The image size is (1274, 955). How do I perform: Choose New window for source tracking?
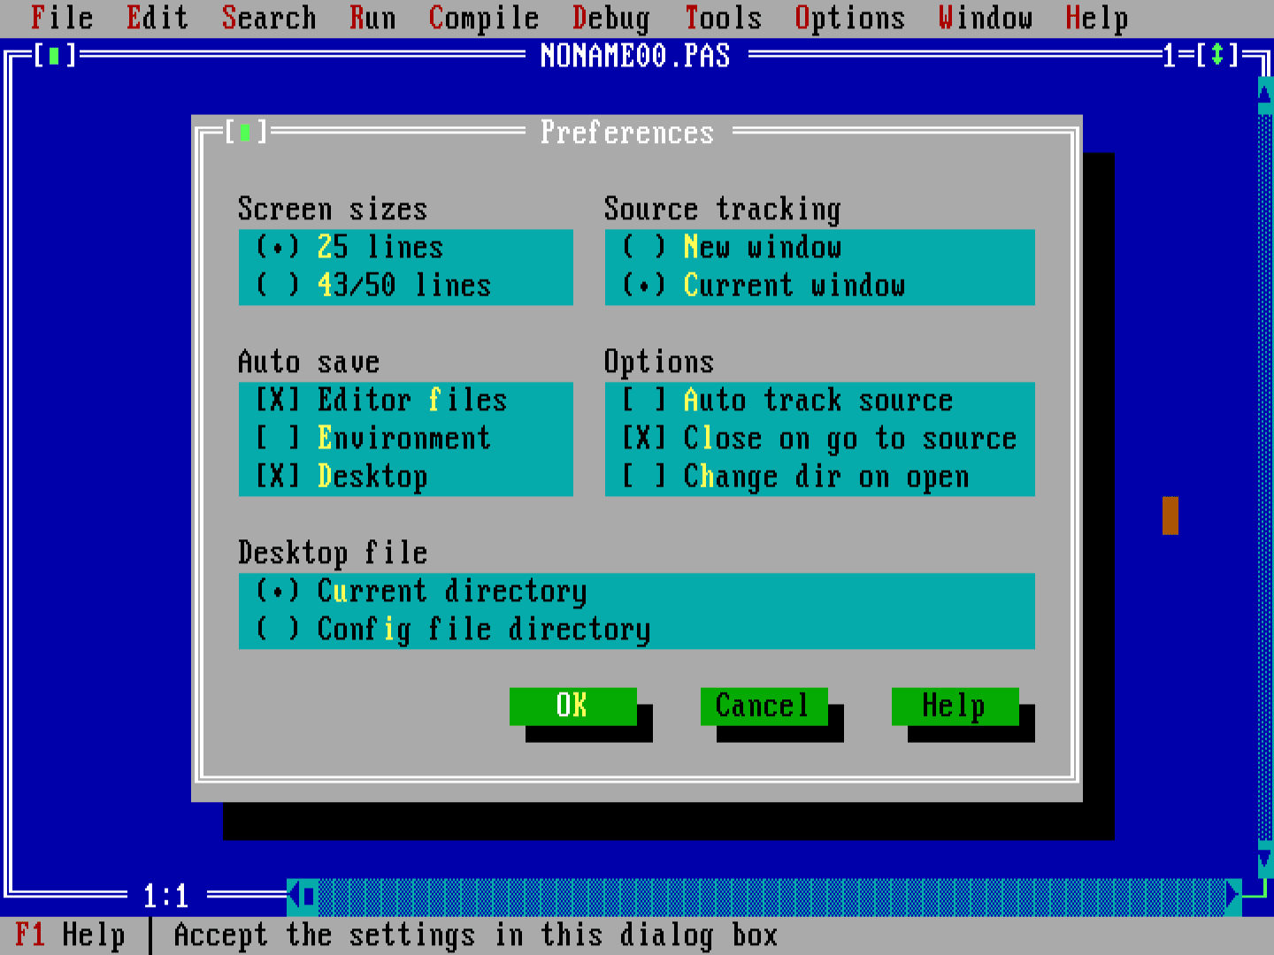click(x=733, y=248)
